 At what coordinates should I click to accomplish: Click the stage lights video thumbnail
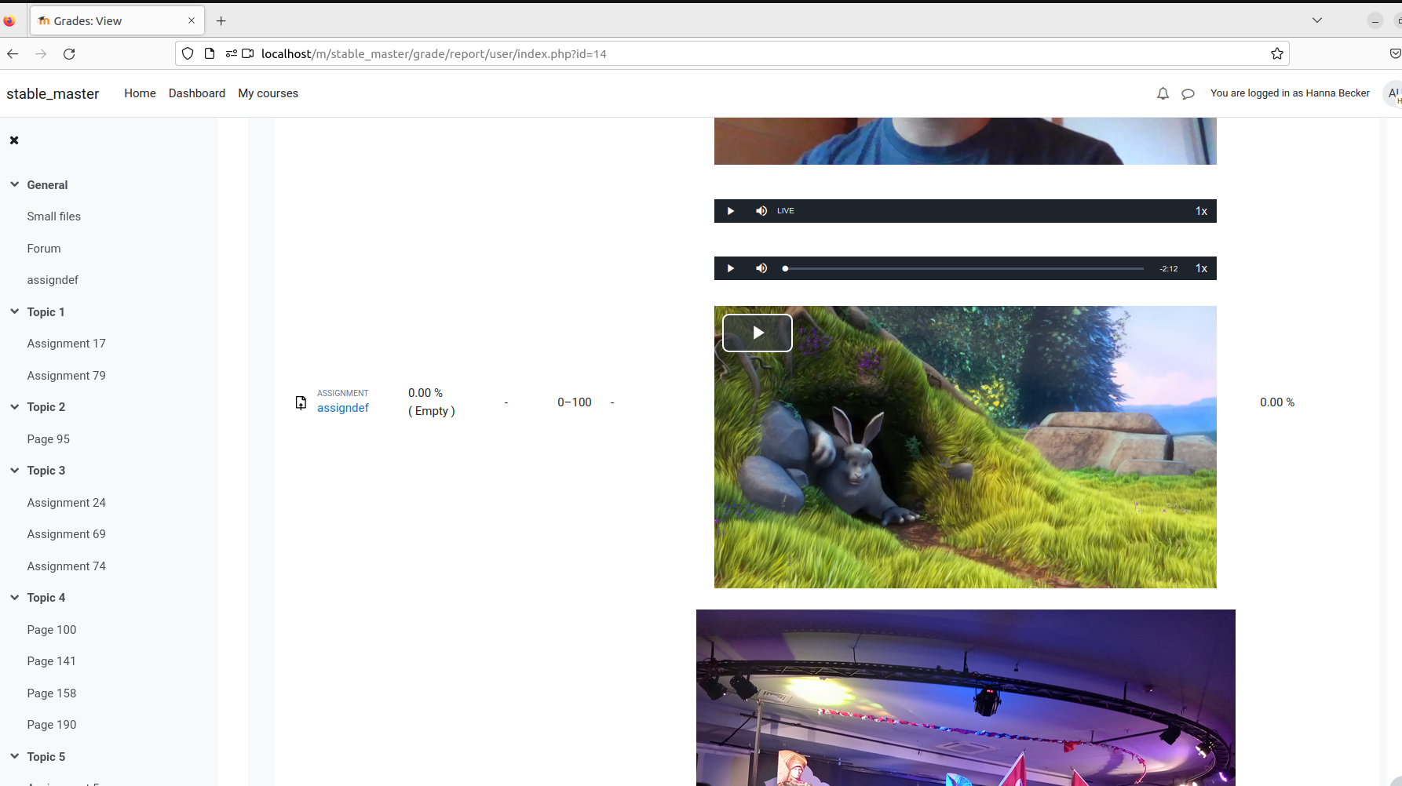tap(966, 697)
